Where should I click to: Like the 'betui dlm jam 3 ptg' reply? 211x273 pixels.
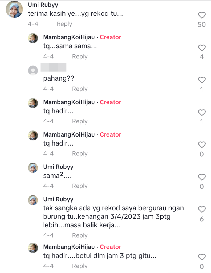(x=202, y=257)
